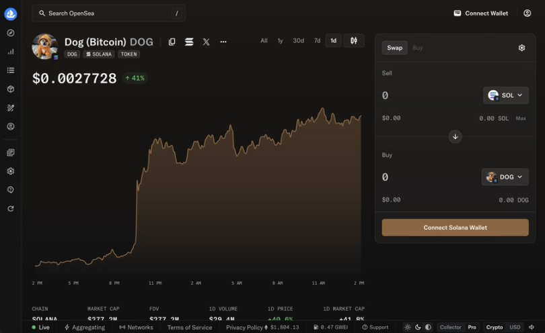Select Pro mode in footer
The width and height of the screenshot is (545, 333).
[472, 327]
